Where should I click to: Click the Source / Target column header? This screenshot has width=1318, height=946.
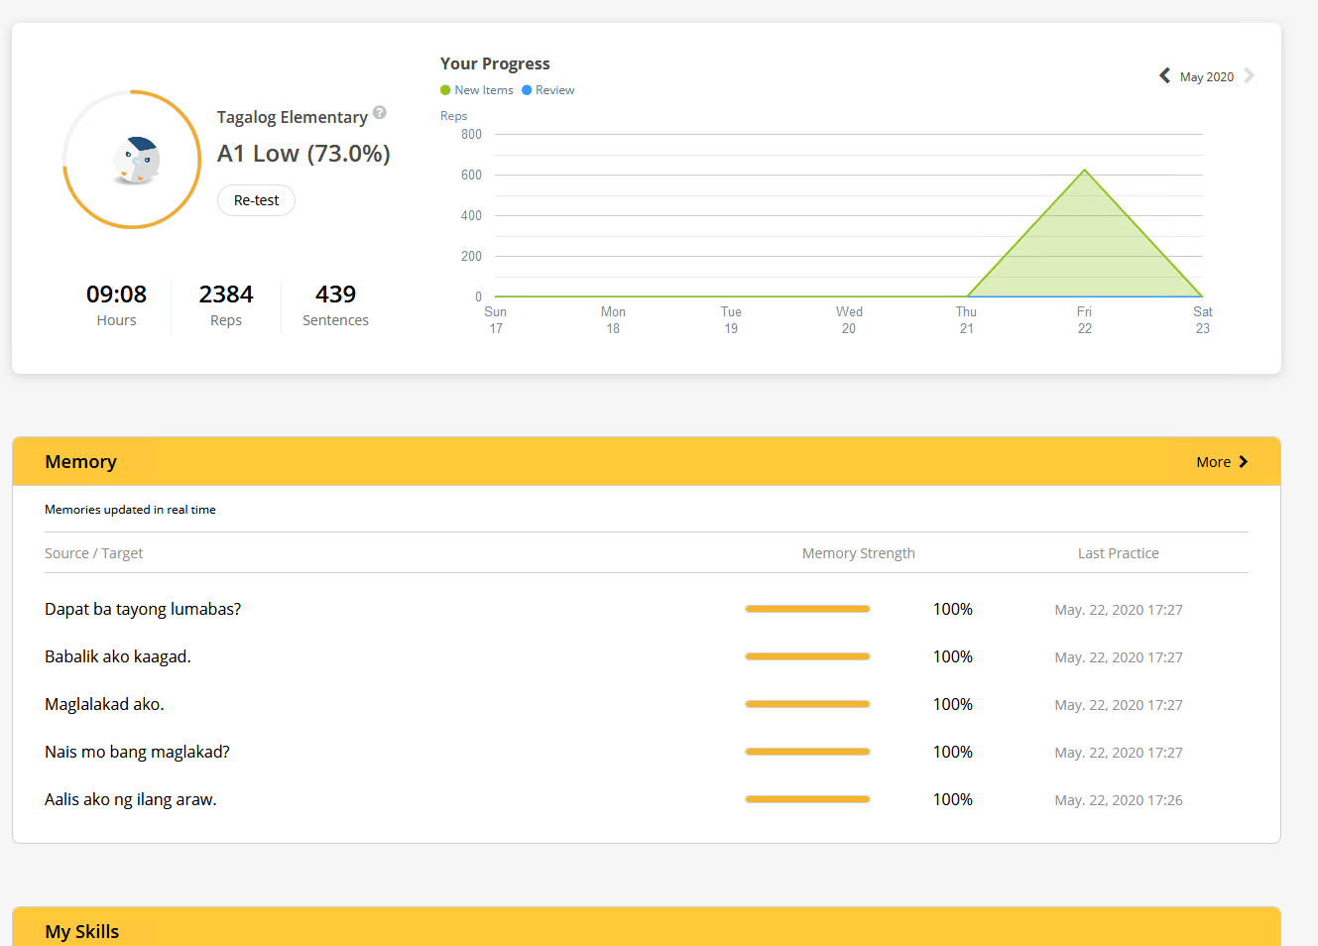tap(94, 553)
